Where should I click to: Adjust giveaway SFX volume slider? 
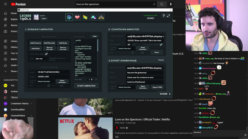click(49, 86)
